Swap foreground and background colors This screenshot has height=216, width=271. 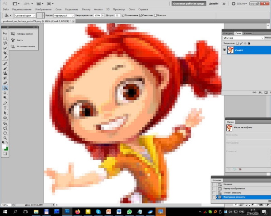pyautogui.click(x=7, y=143)
